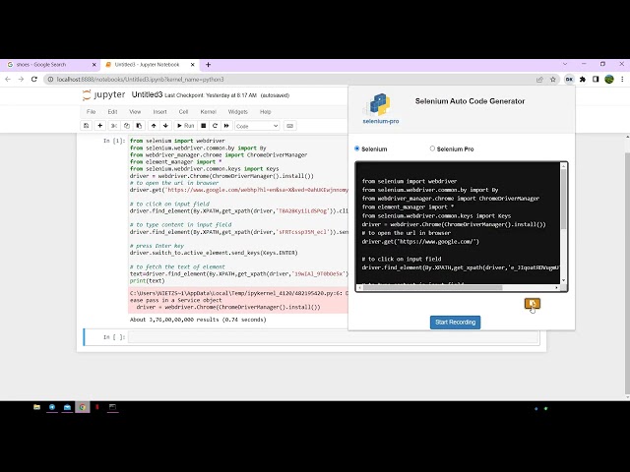Click inside the generated code text area
This screenshot has height=472, width=630.
coord(458,224)
